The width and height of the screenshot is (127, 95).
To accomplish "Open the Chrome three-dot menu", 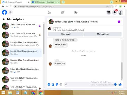I will [x=124, y=7].
